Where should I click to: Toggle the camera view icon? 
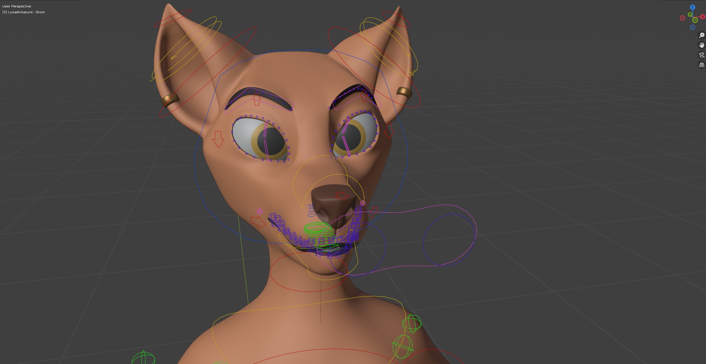coord(701,55)
